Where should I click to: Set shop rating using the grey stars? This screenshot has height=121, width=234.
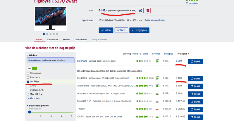point(35,109)
